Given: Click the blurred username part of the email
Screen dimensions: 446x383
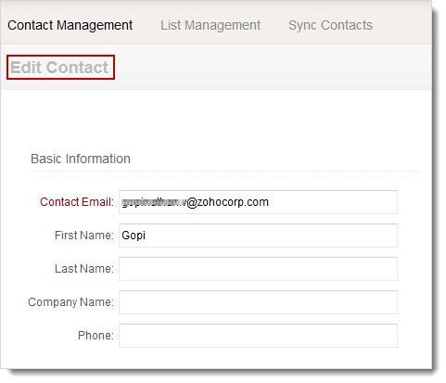Looking at the screenshot, I should (154, 202).
